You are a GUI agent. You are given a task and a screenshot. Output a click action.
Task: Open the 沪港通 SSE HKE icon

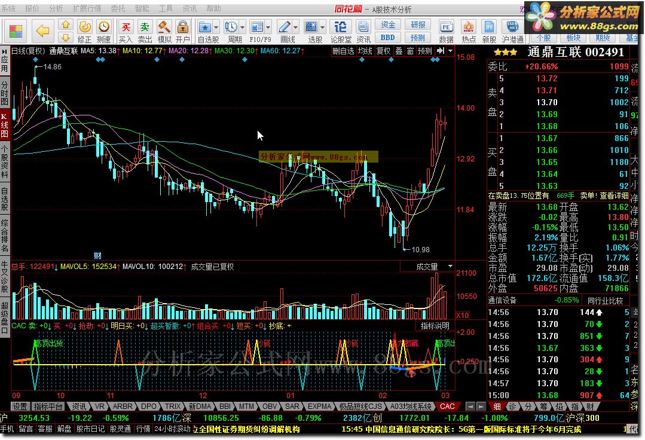point(512,27)
